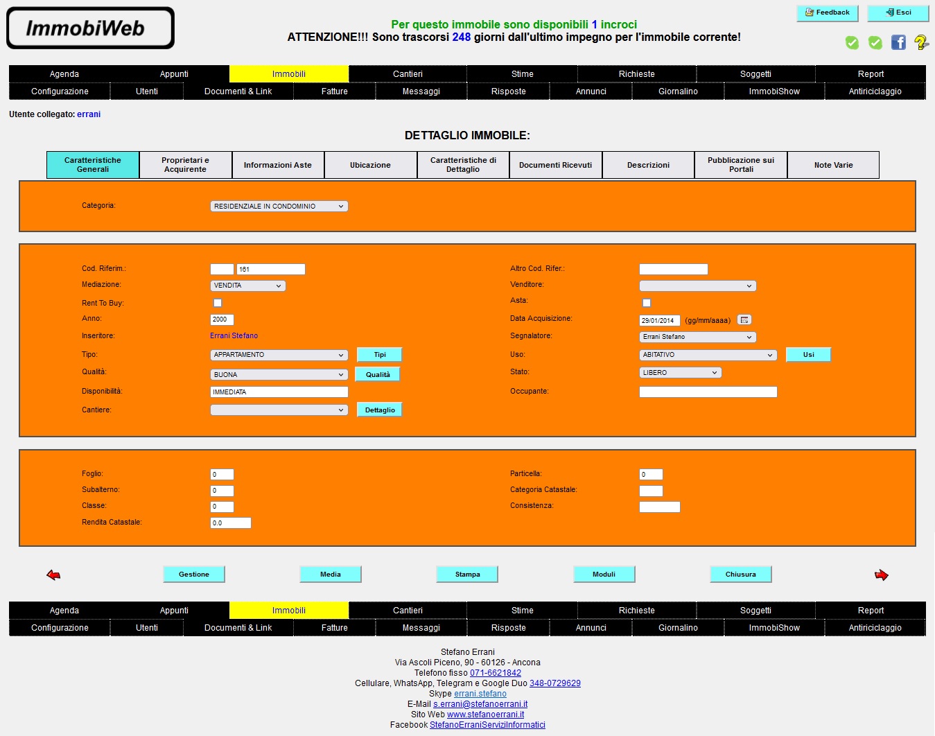Toggle the Rent To Buy checkbox
Screen dimensions: 935x736
click(218, 303)
